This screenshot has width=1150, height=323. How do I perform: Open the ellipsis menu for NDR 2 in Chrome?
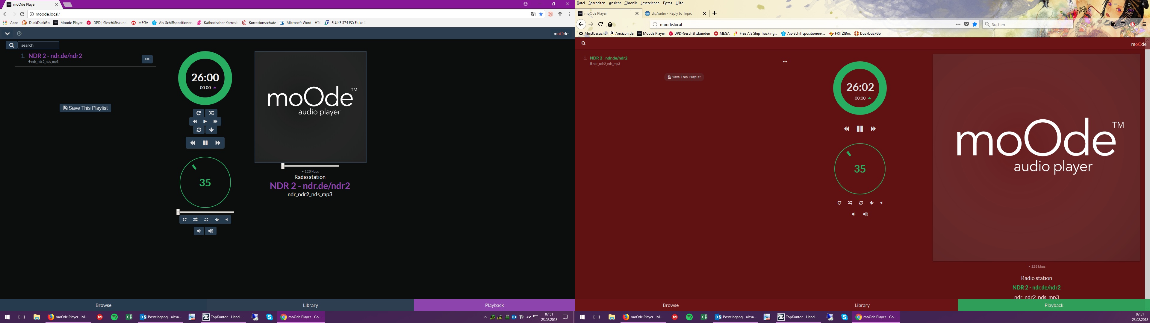pos(147,59)
